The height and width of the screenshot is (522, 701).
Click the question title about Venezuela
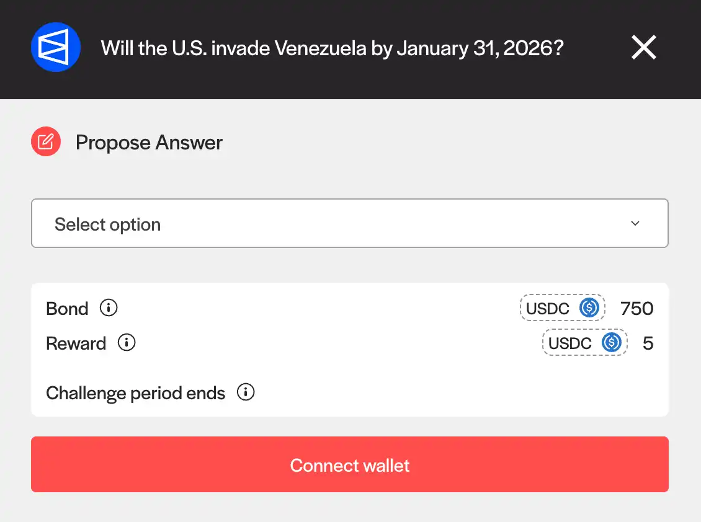point(332,48)
